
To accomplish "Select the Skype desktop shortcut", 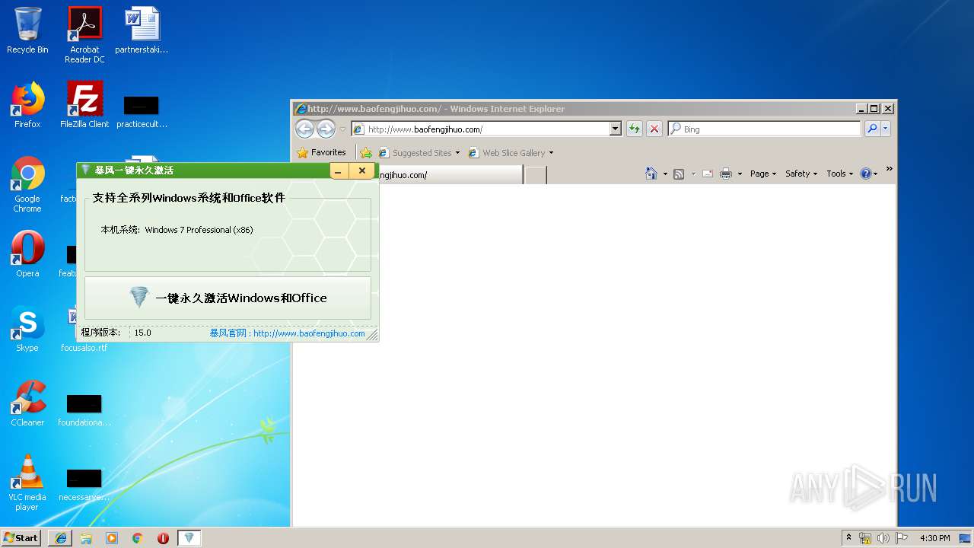I will tap(27, 329).
